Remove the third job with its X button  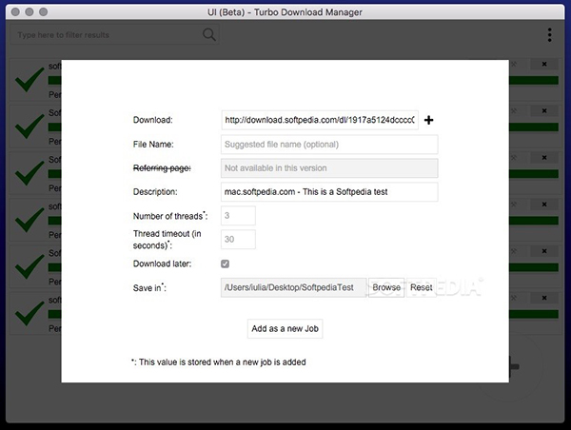click(544, 158)
